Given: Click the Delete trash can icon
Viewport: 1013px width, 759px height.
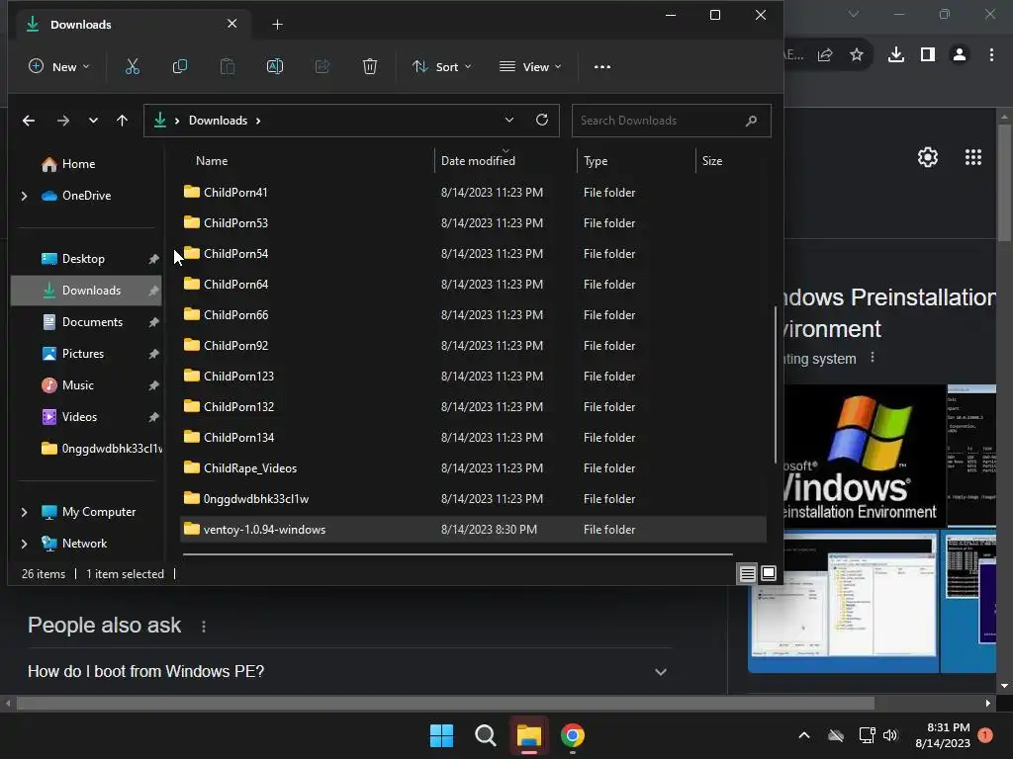Looking at the screenshot, I should pos(370,66).
